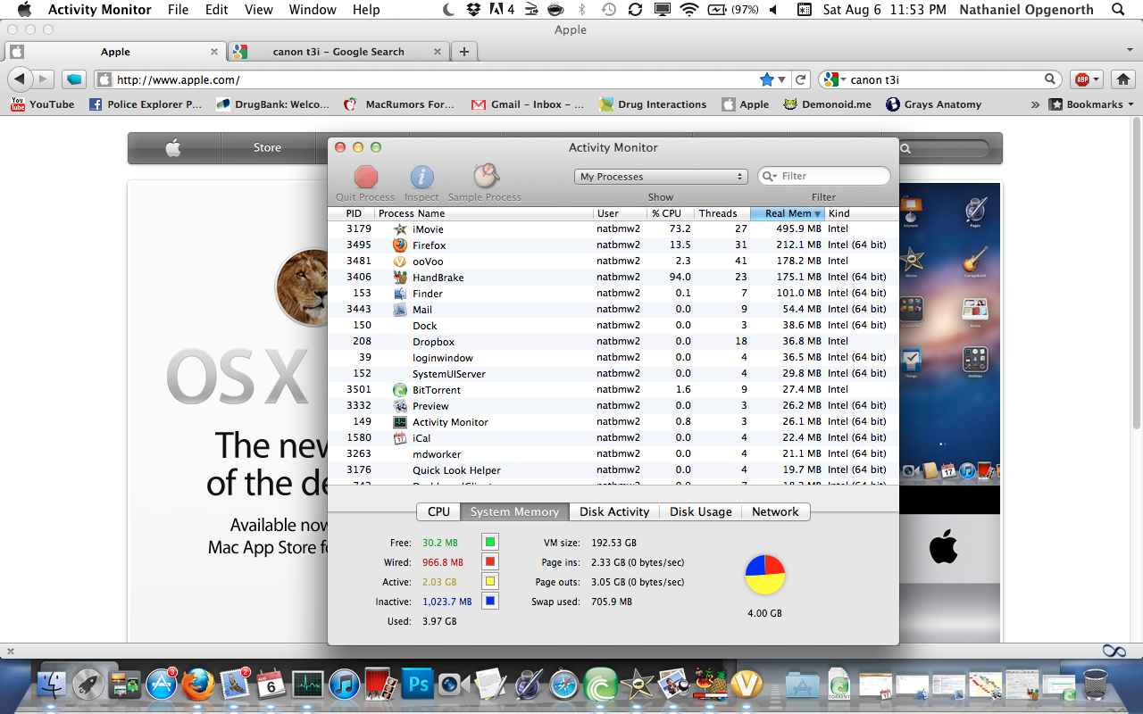Open the Google search engine dropdown
The image size is (1143, 714).
tap(833, 79)
